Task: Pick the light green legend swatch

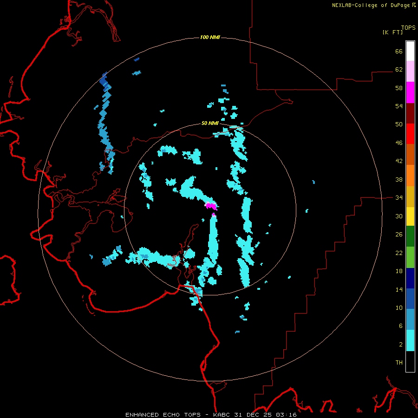Action: point(410,257)
